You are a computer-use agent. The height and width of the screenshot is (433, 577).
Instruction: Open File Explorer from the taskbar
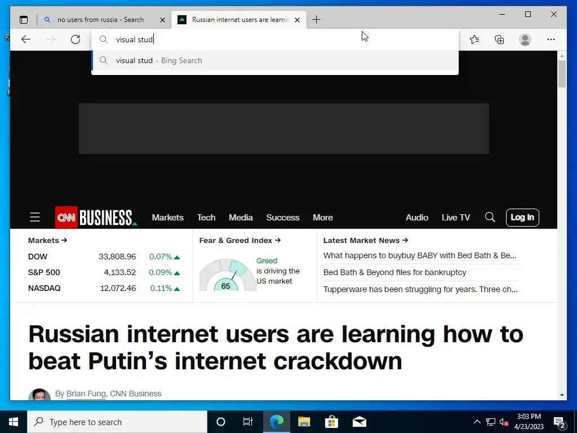(x=304, y=422)
